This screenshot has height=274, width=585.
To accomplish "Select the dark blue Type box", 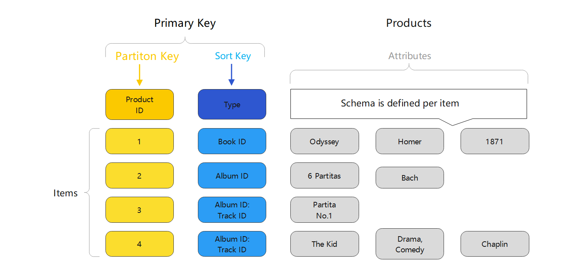I will pyautogui.click(x=232, y=104).
